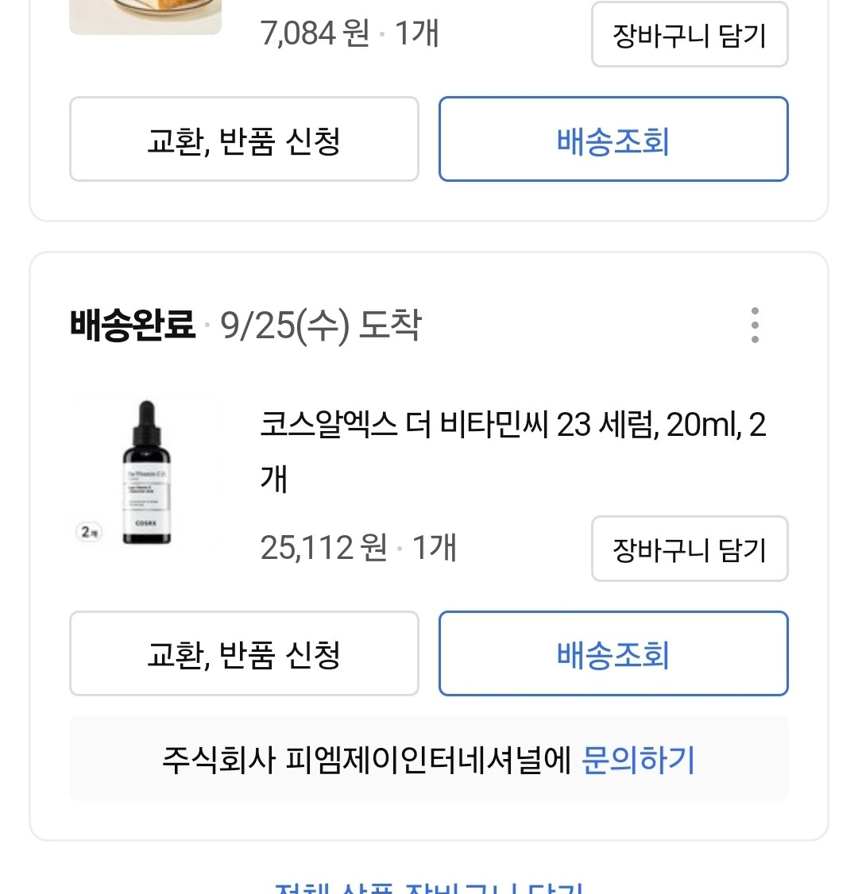Tap the 문의하기 seller inquiry link
The image size is (858, 894).
pyautogui.click(x=638, y=760)
